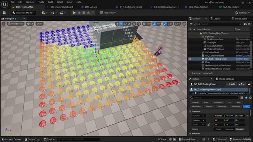This screenshot has height=142, width=253.
Task: Open the Build menu
Action: (x=50, y=2)
